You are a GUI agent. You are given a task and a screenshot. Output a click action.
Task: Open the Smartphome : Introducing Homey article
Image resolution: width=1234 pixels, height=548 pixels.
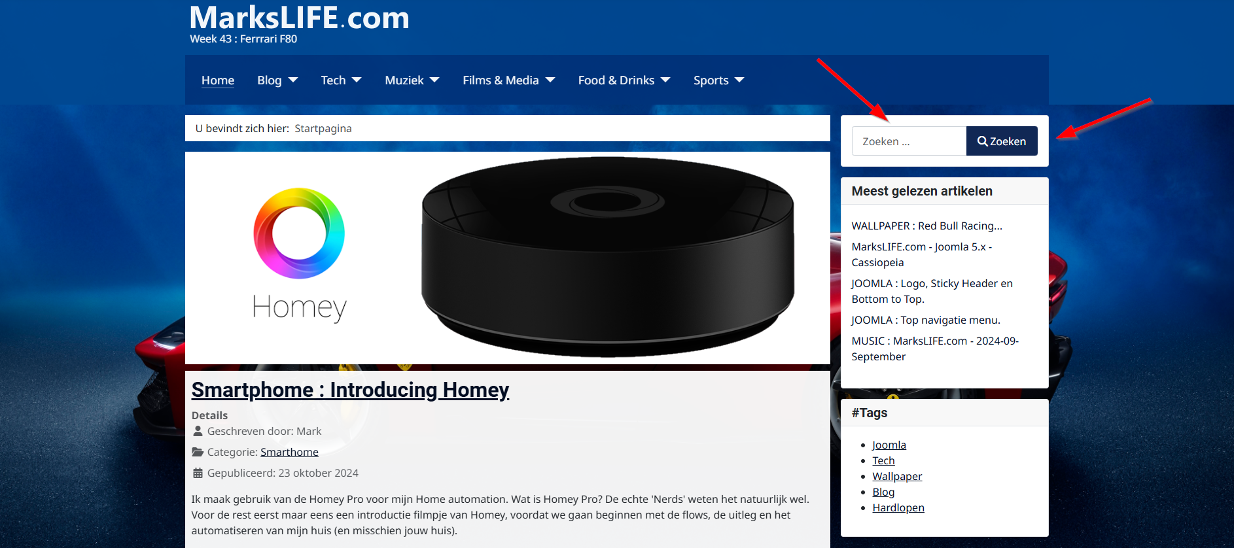pos(350,390)
